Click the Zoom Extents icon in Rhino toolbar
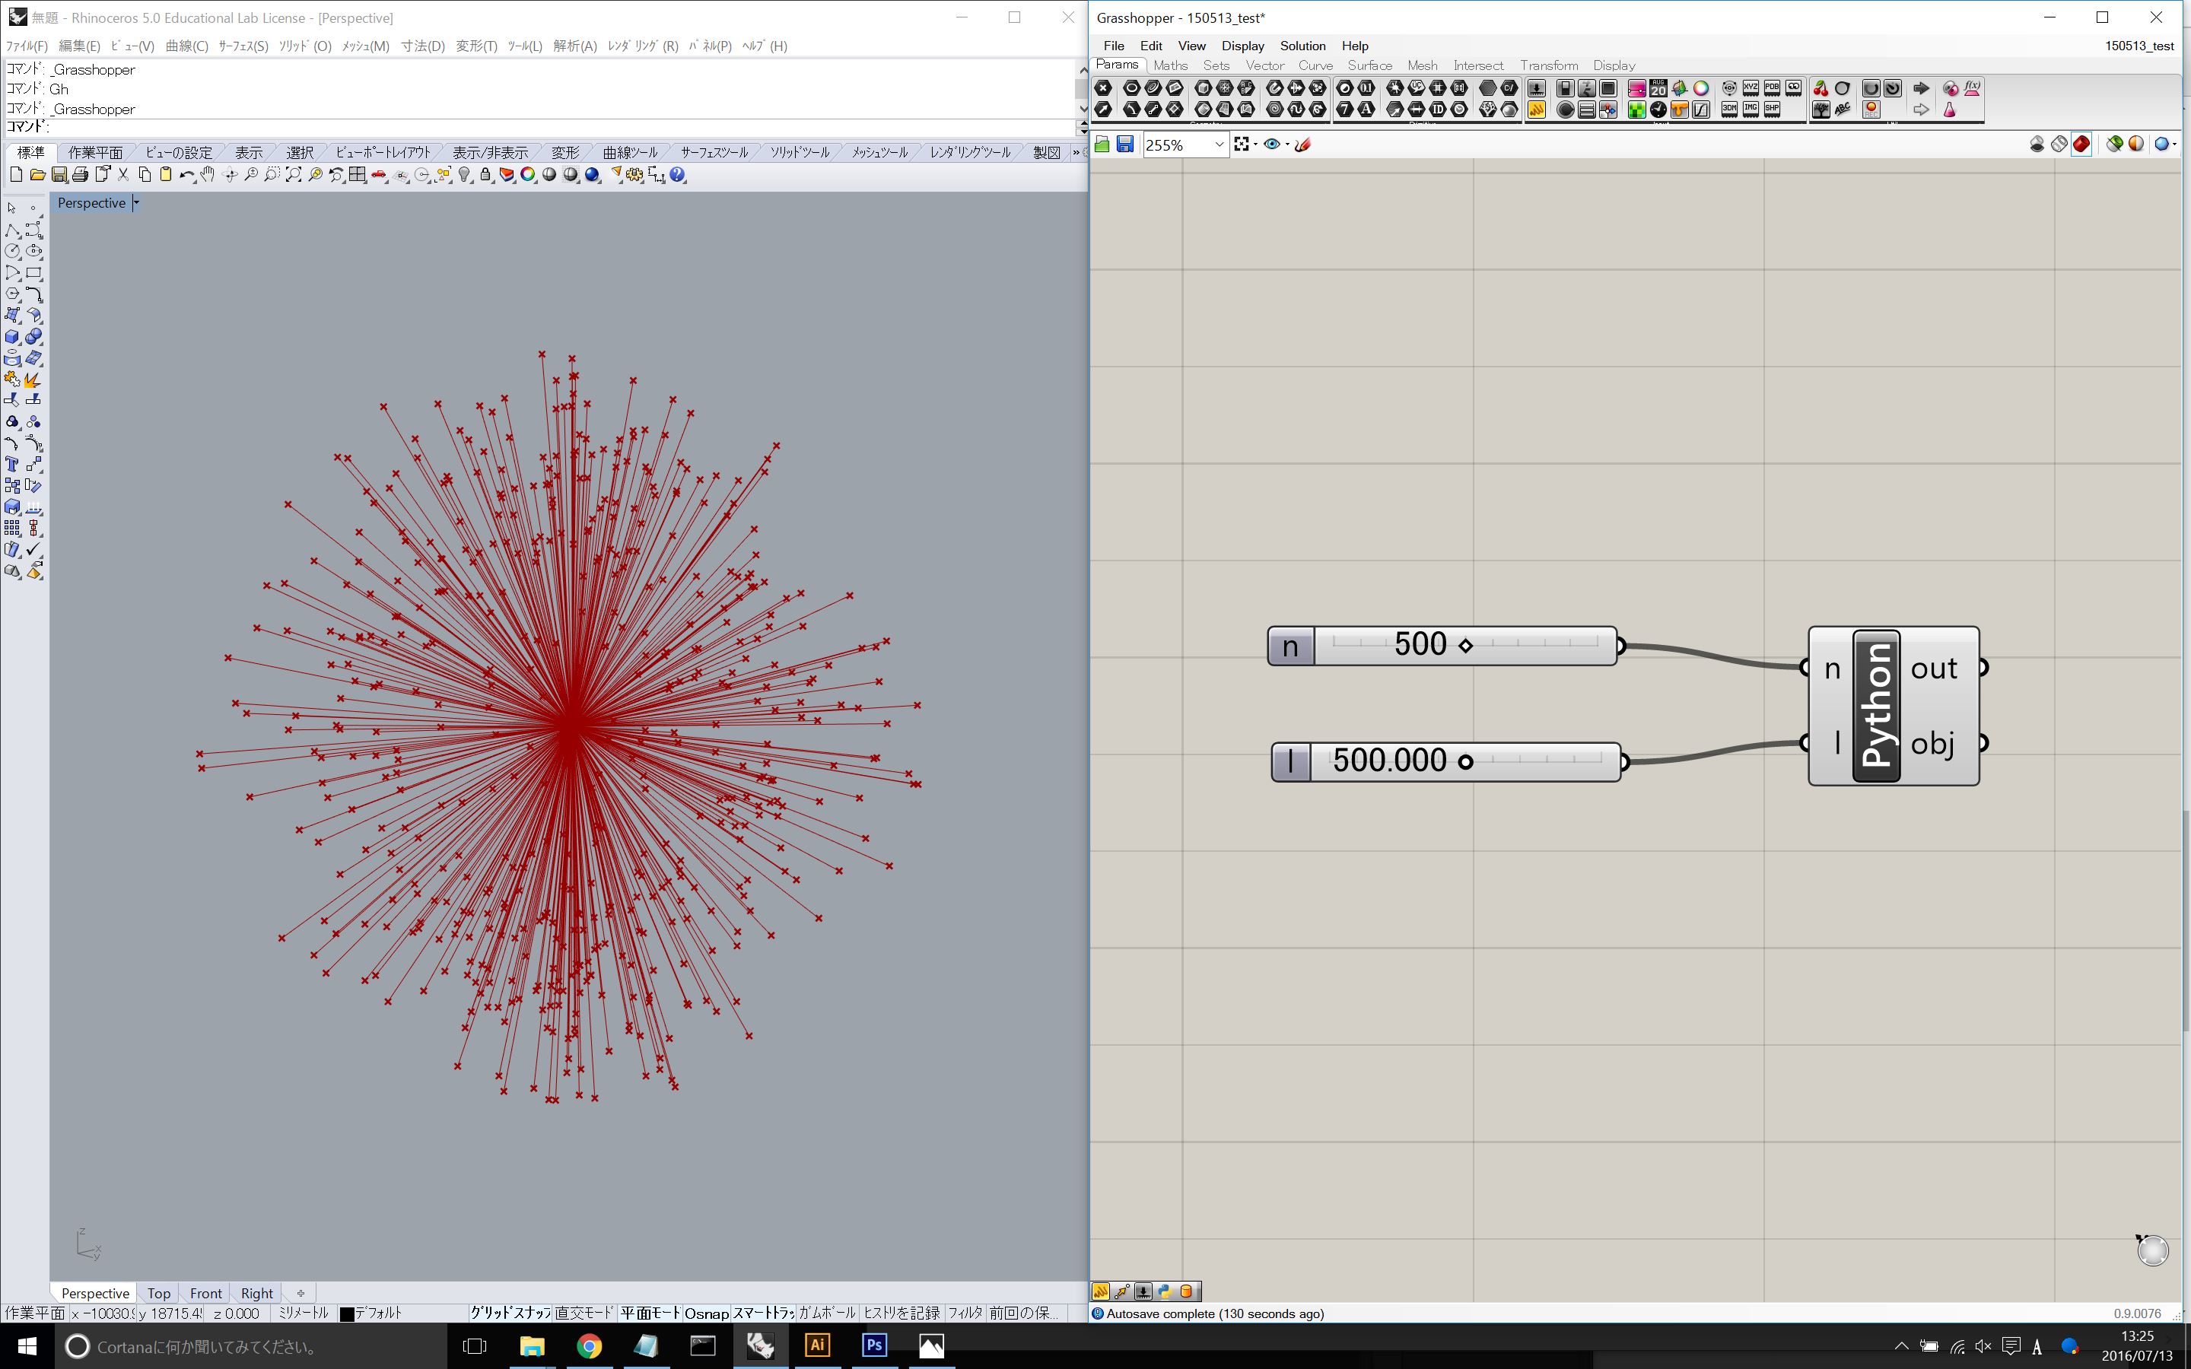The height and width of the screenshot is (1369, 2191). pyautogui.click(x=294, y=175)
